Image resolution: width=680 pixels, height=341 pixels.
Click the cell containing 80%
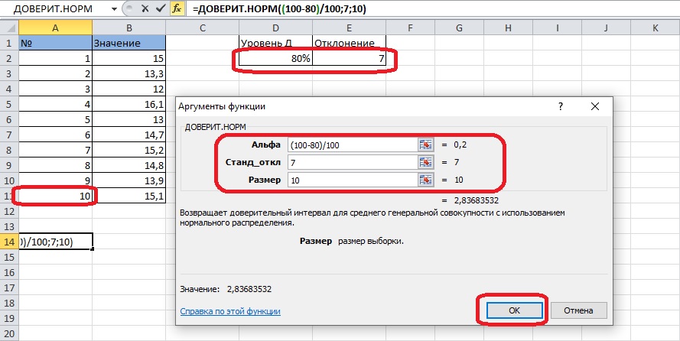[x=275, y=58]
